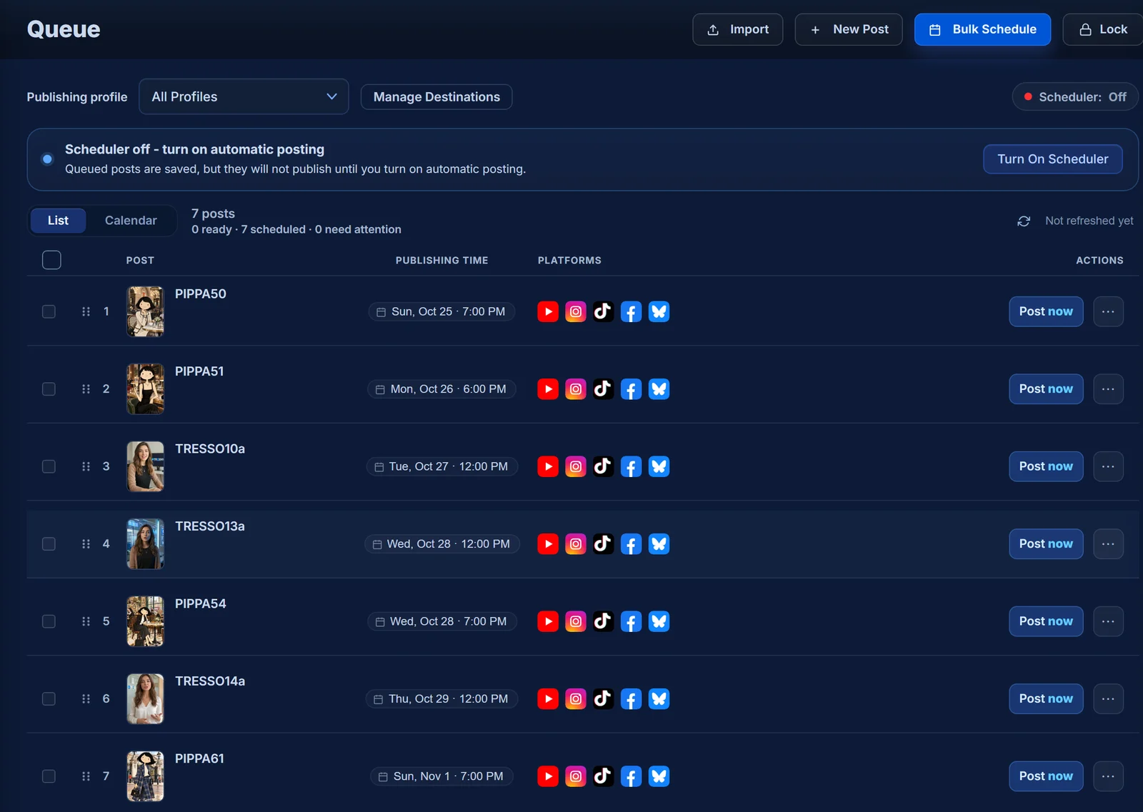1143x812 pixels.
Task: Click the refresh icon near Not refreshed yet
Action: pos(1024,221)
